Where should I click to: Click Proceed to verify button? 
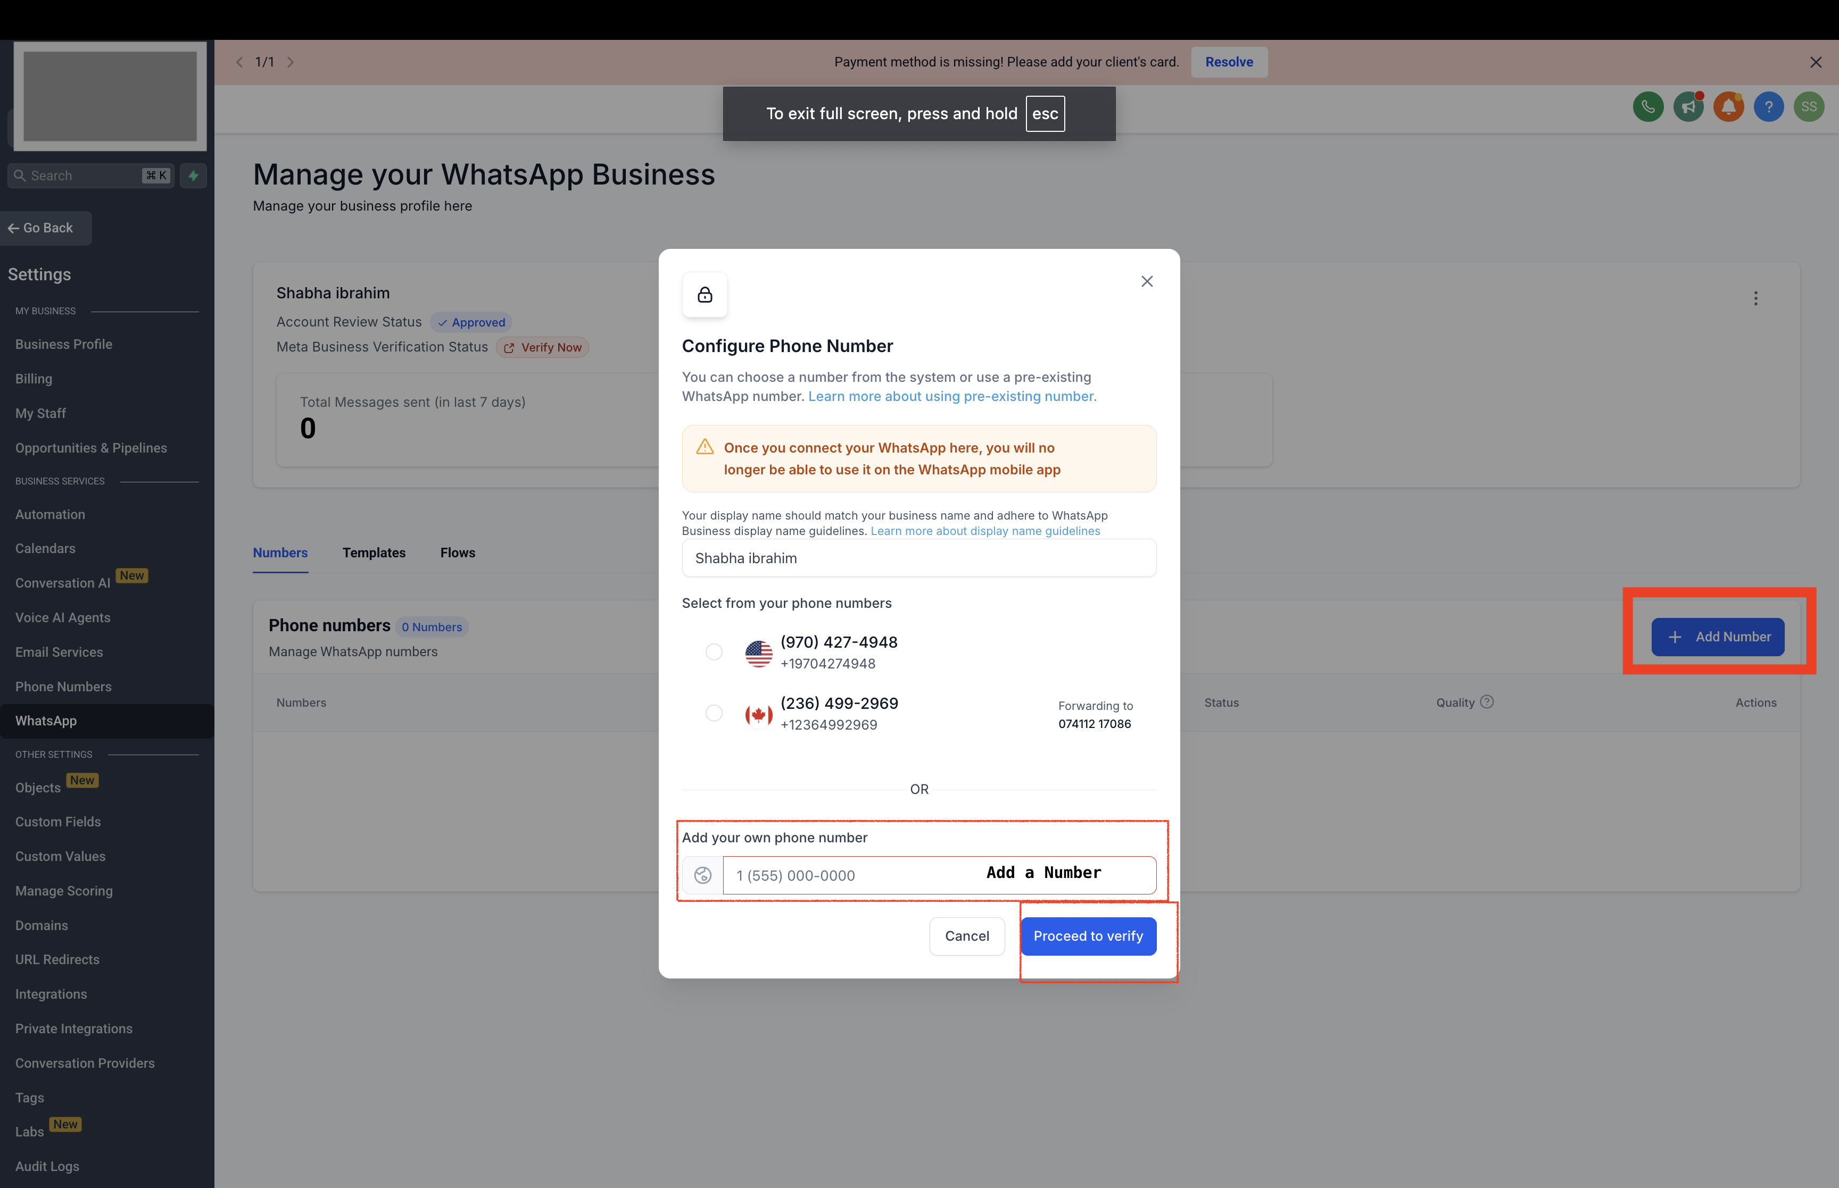tap(1088, 936)
